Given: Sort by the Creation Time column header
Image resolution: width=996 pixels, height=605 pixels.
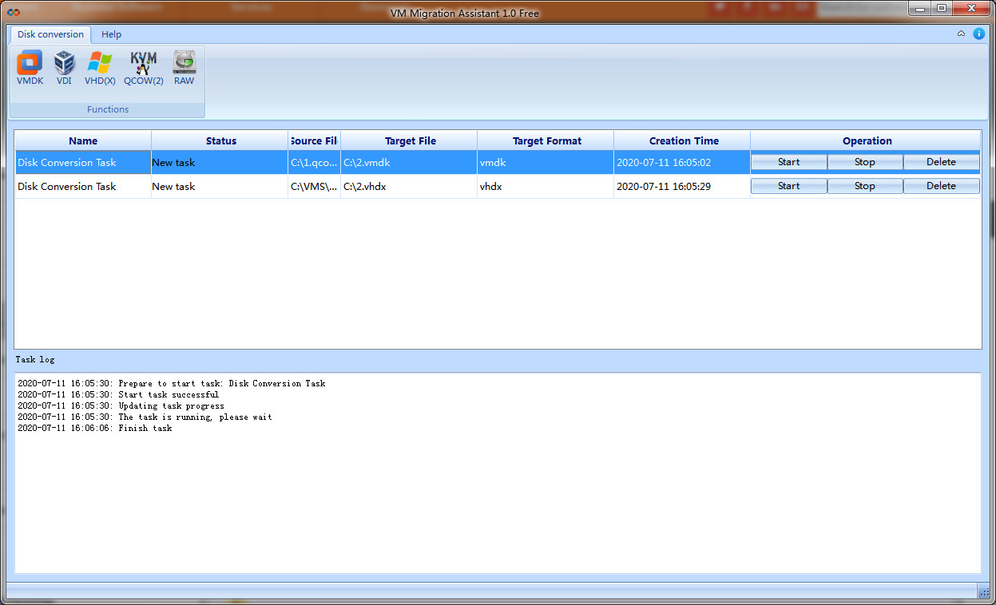Looking at the screenshot, I should point(683,140).
